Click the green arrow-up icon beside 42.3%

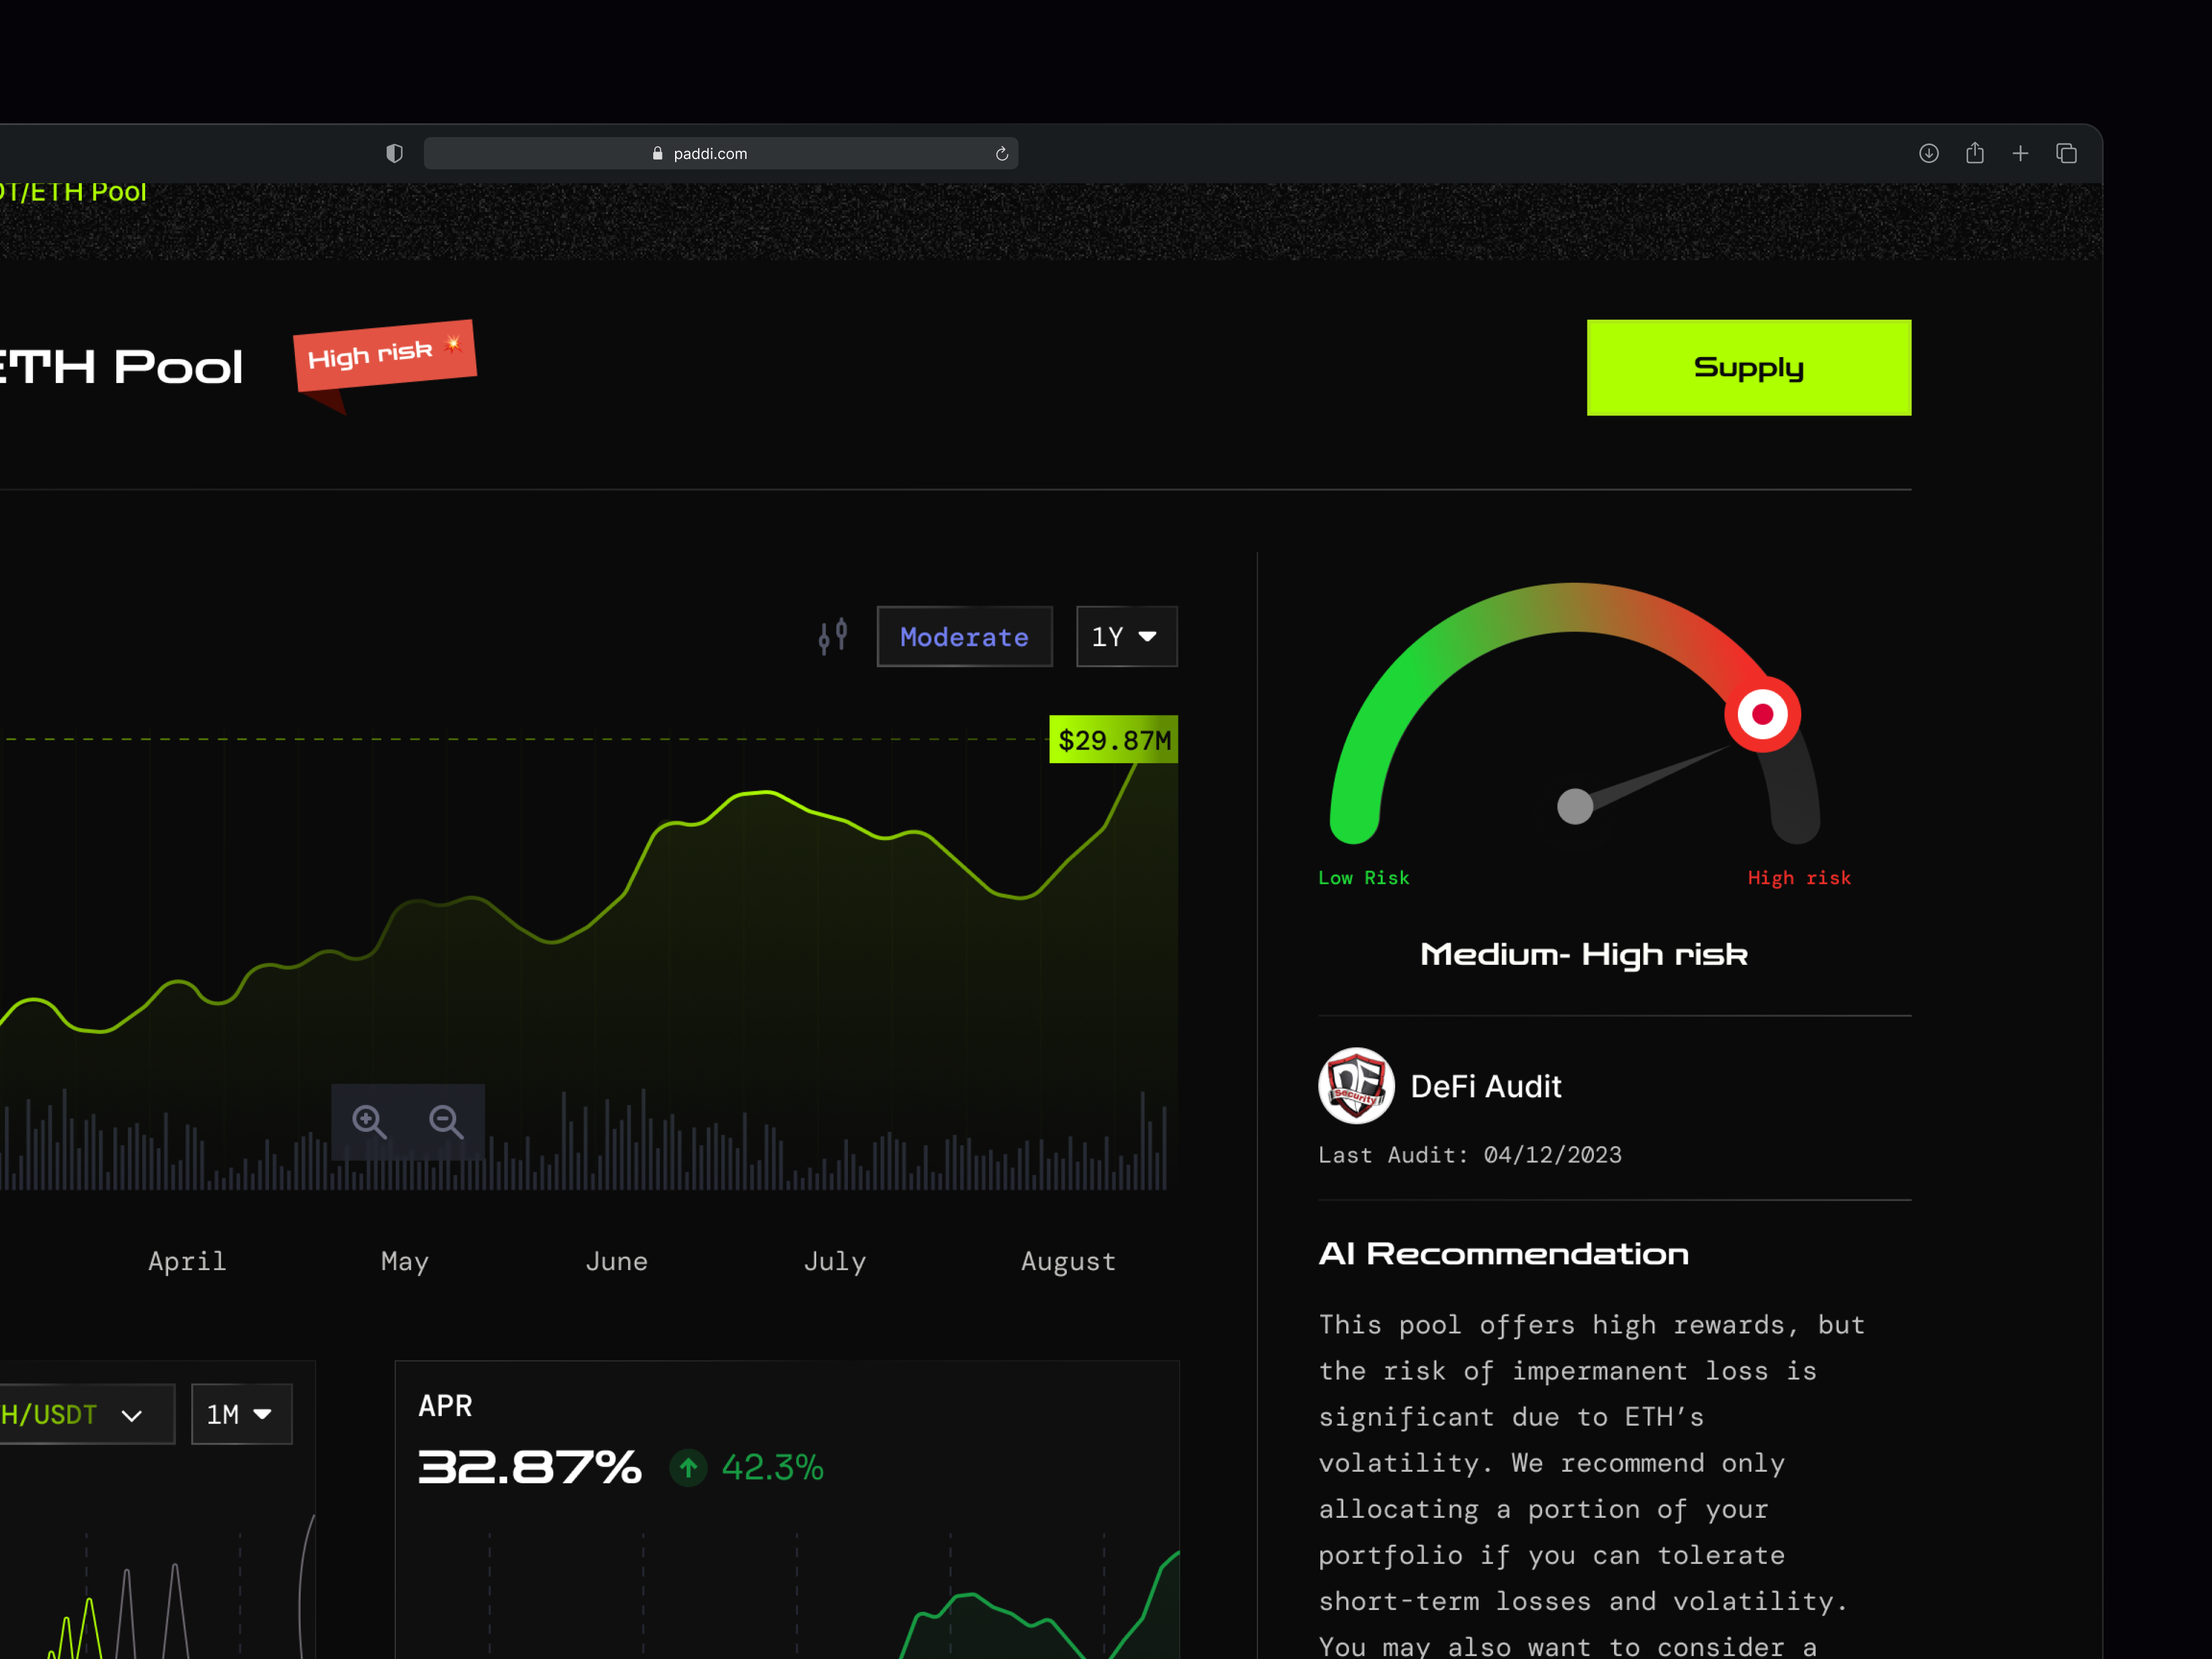[688, 1468]
